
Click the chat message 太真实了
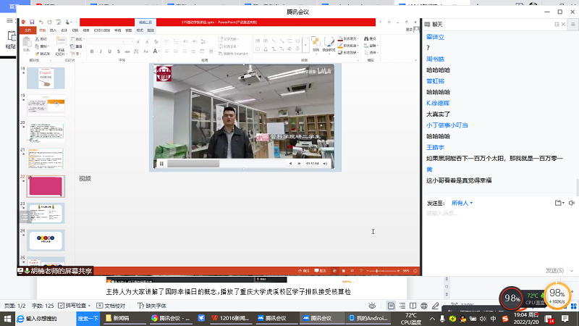[x=438, y=114]
